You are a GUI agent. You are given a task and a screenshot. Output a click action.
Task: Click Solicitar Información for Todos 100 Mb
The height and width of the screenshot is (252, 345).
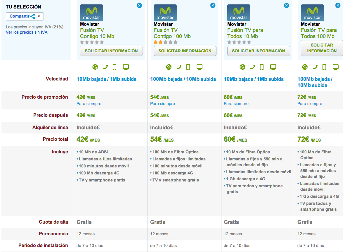pyautogui.click(x=322, y=48)
